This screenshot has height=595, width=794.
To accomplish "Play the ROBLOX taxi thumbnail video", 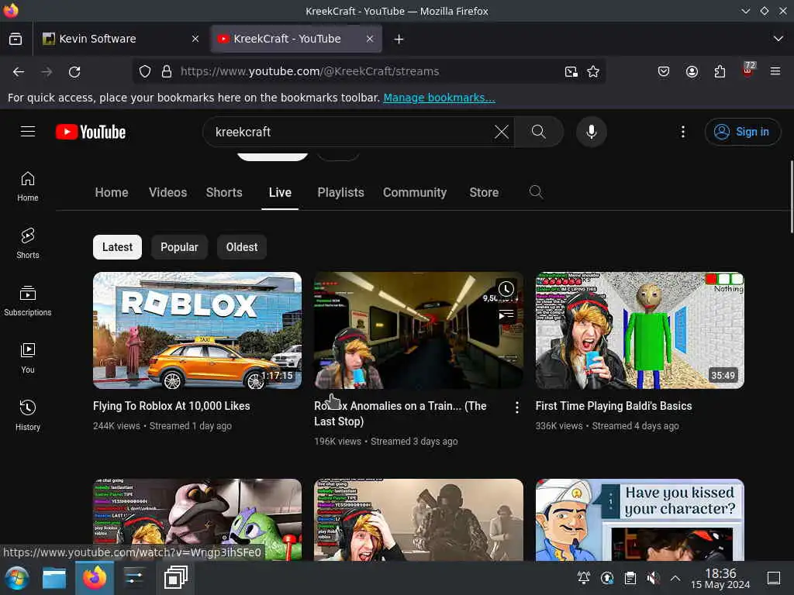I will 197,330.
